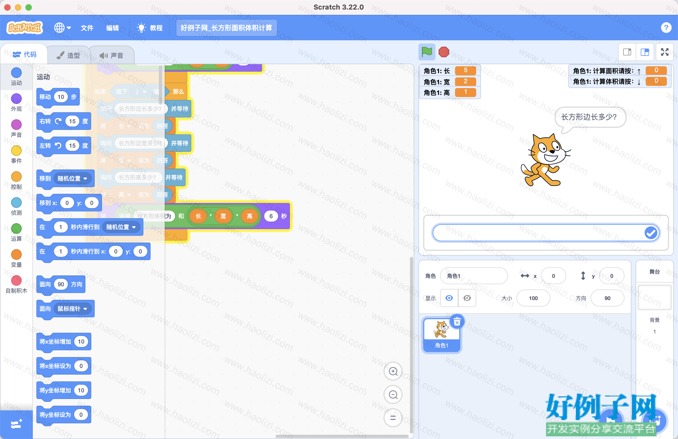
Task: Hide the sprite with crossed-eye icon
Action: click(x=467, y=298)
